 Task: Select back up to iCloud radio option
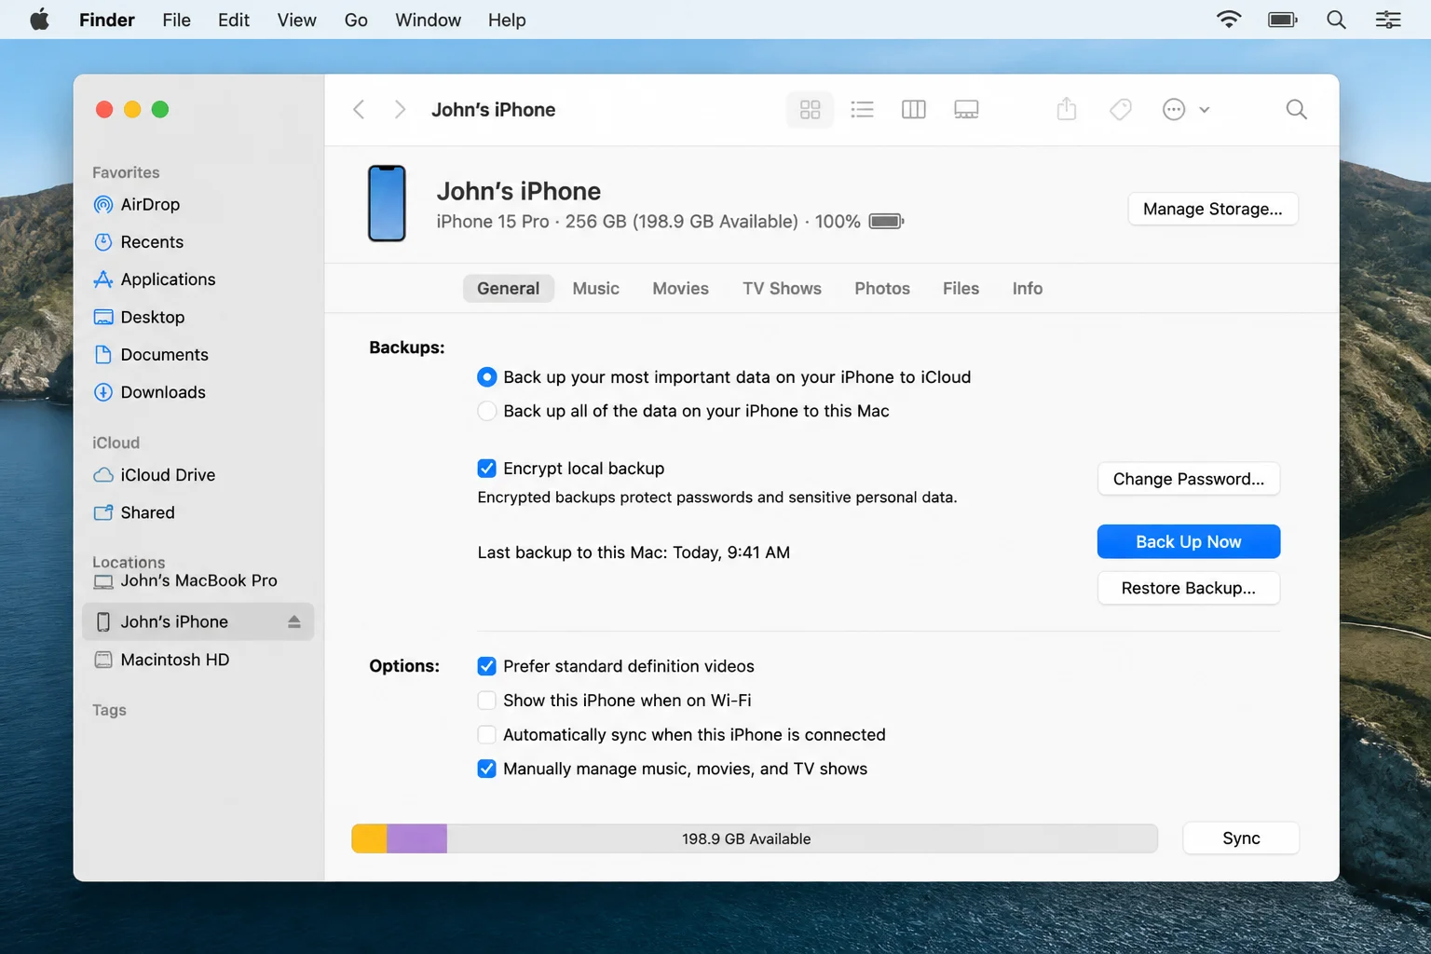486,377
